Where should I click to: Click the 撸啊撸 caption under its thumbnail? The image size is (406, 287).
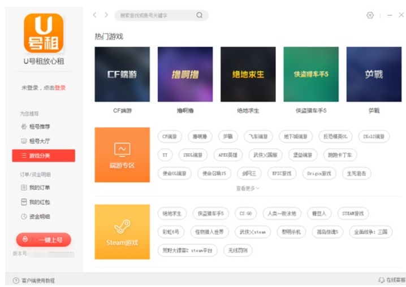coord(185,111)
